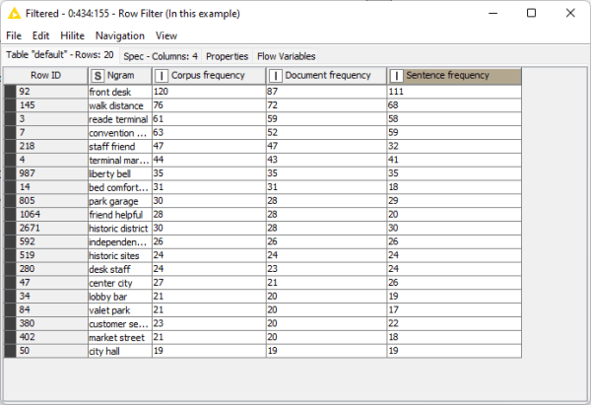This screenshot has width=591, height=405.
Task: Click the 'park garage' Ngram cell
Action: pyautogui.click(x=120, y=201)
